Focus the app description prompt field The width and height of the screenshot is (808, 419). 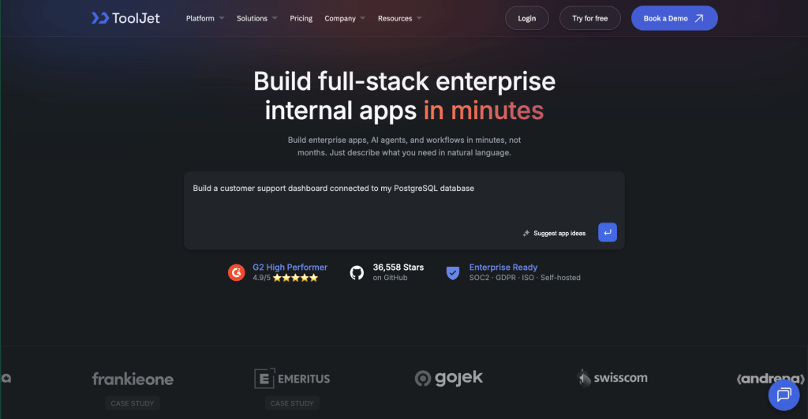tap(404, 210)
